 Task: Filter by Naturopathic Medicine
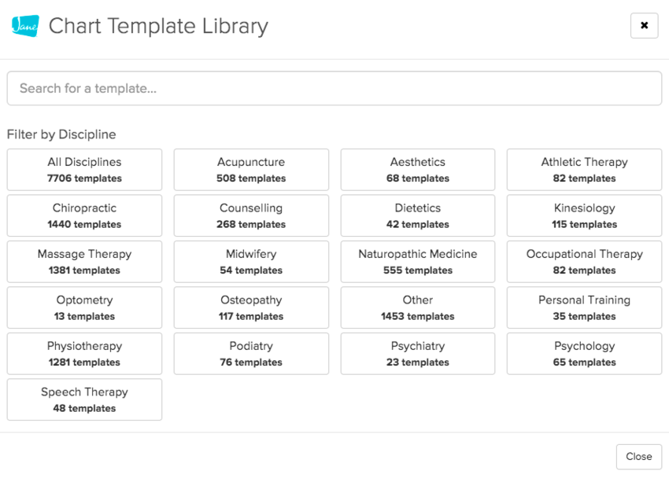coord(418,262)
